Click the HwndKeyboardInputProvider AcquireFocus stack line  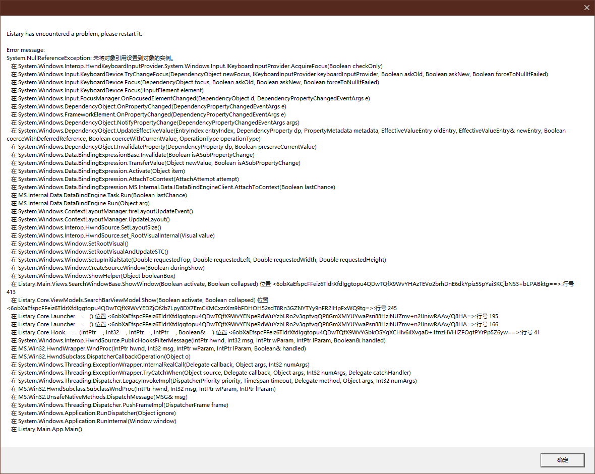point(197,66)
